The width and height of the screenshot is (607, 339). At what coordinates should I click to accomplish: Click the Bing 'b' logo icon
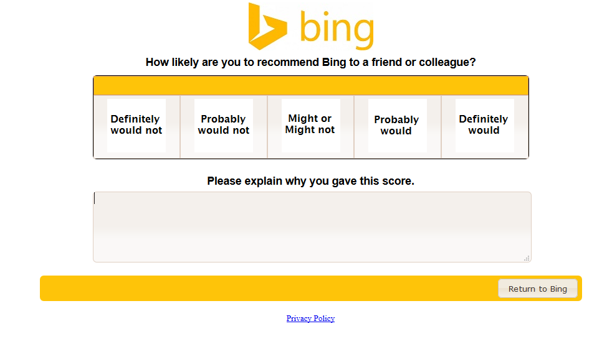coord(265,27)
